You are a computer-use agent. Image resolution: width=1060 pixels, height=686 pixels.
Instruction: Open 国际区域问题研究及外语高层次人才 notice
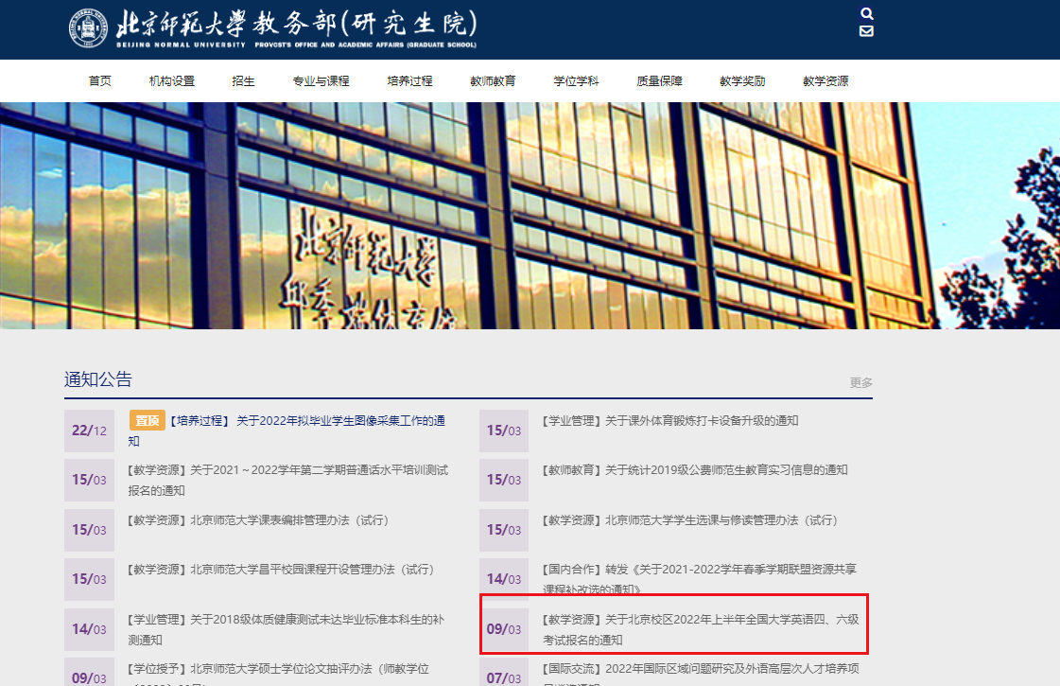701,676
